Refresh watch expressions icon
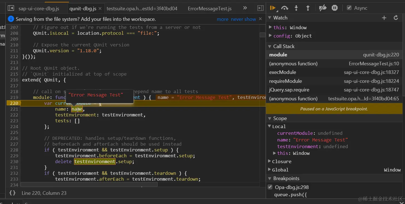 pos(396,18)
